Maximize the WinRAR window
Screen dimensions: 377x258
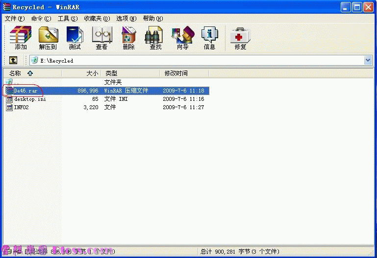[357, 7]
